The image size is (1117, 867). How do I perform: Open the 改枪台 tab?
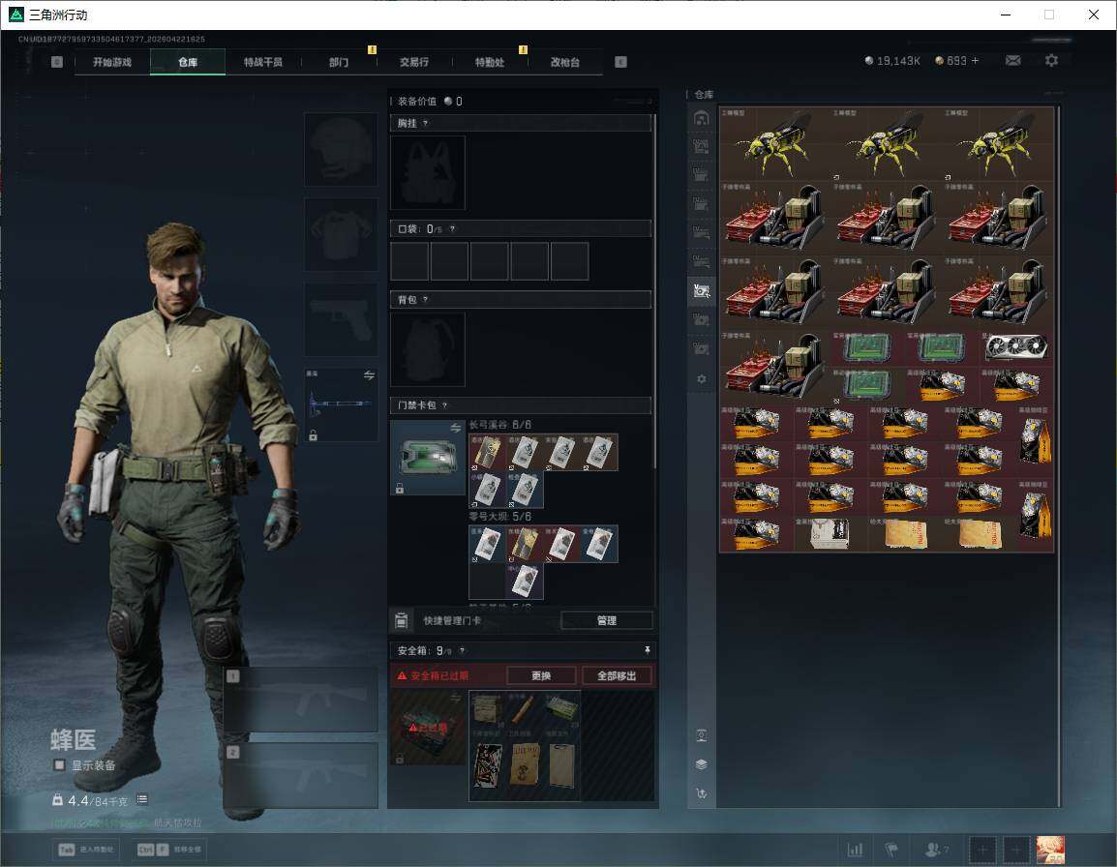click(565, 62)
